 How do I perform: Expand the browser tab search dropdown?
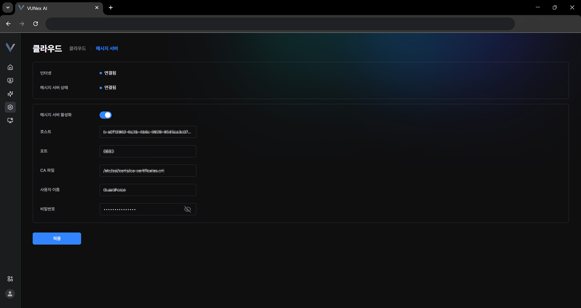coord(8,8)
